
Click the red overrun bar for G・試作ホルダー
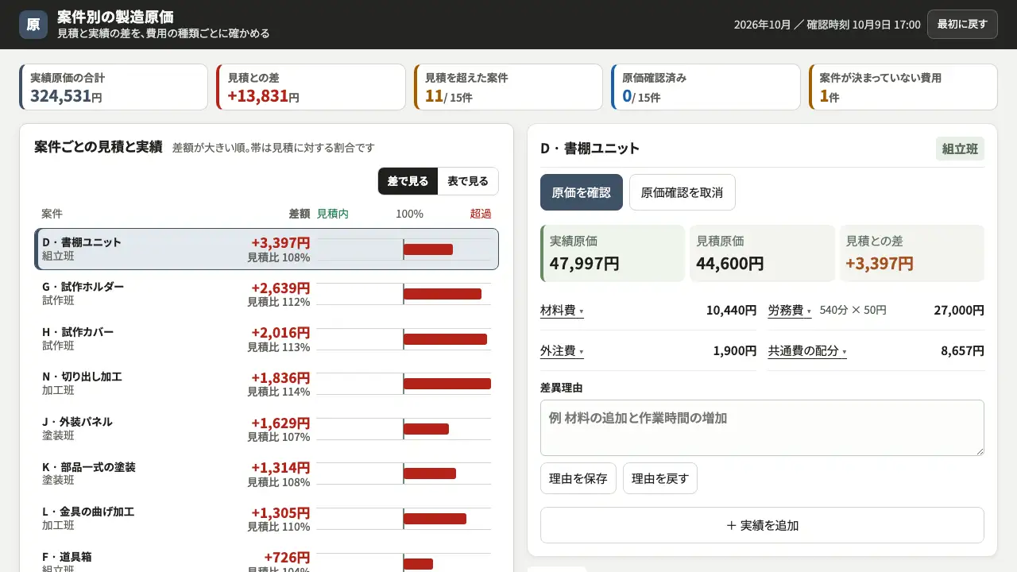(x=443, y=294)
